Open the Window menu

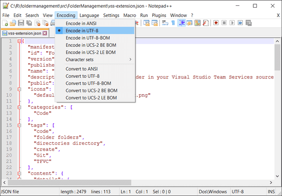click(x=179, y=15)
